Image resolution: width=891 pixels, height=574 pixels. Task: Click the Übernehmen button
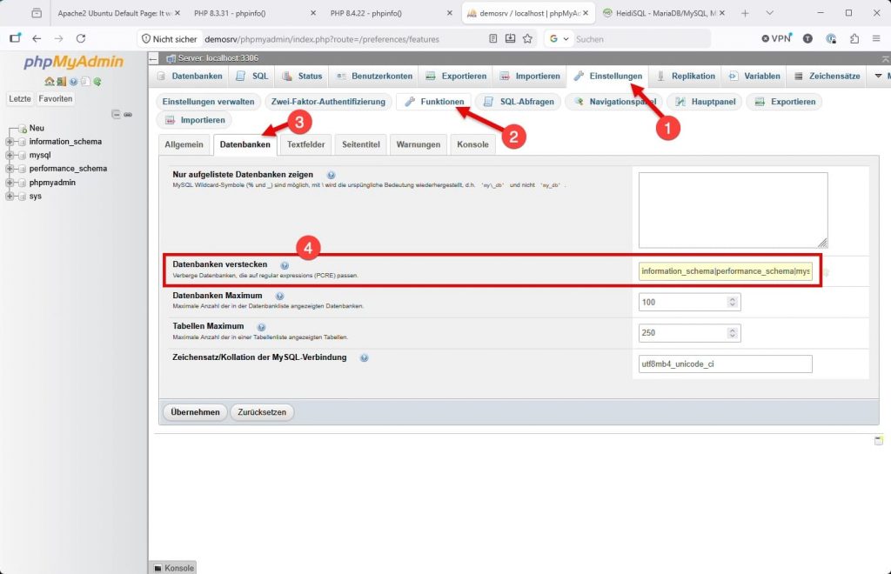click(x=195, y=412)
